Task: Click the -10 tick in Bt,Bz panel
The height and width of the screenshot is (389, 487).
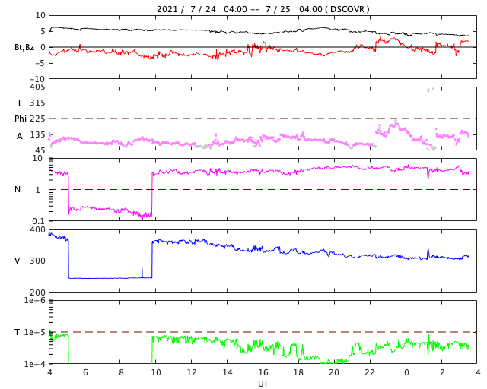Action: pos(37,78)
